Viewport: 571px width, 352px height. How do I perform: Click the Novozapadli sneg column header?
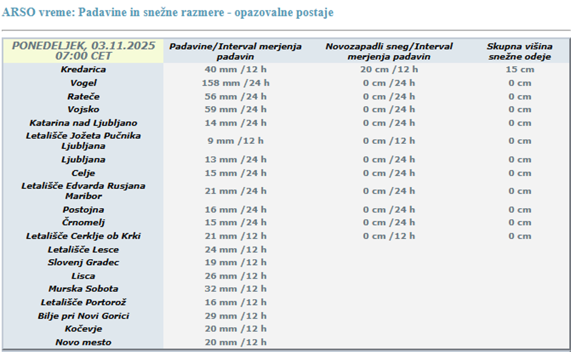389,52
